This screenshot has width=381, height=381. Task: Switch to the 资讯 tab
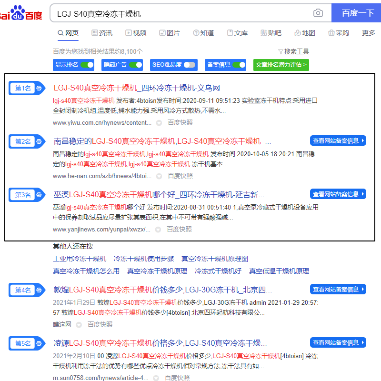[x=102, y=33]
